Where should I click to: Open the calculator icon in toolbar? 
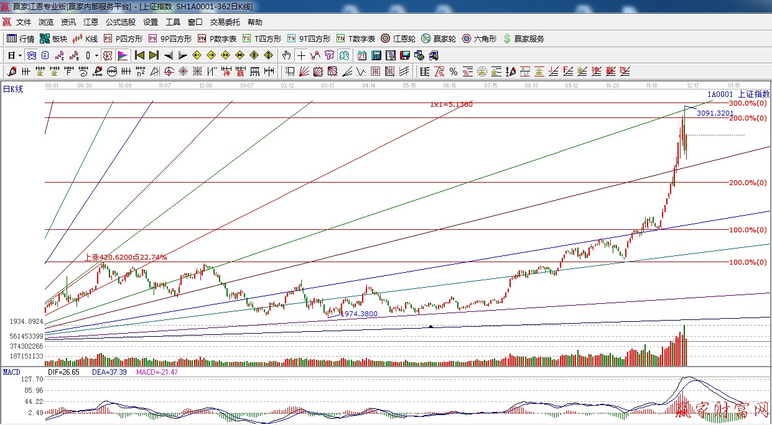[376, 55]
